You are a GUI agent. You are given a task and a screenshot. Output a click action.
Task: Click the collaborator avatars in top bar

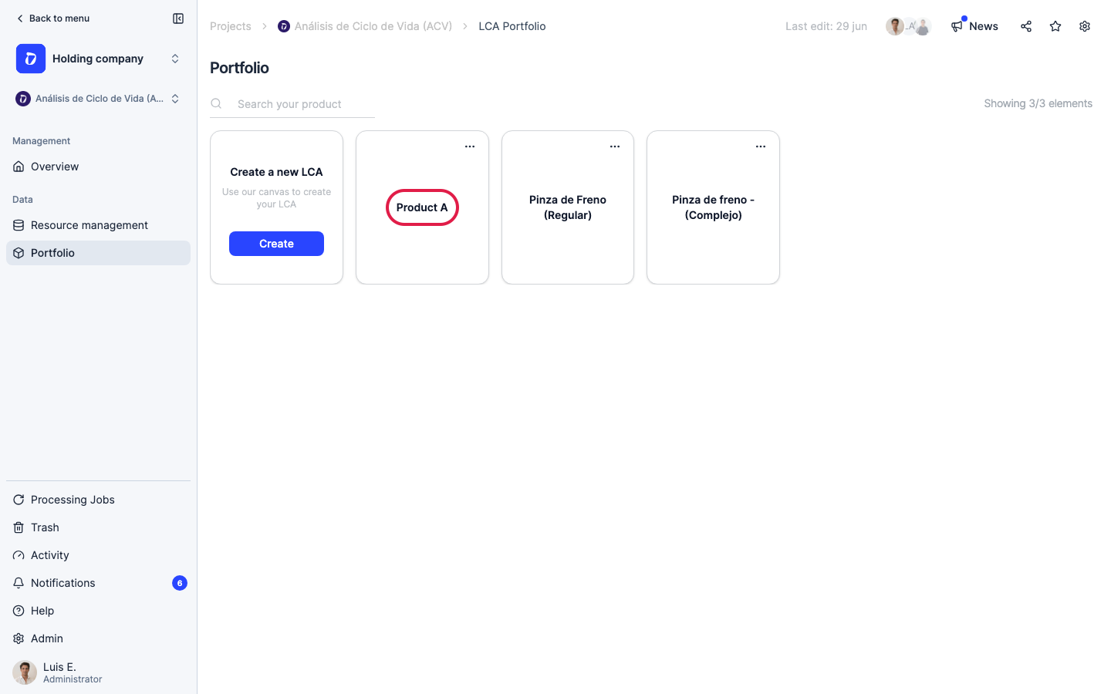[x=909, y=26]
